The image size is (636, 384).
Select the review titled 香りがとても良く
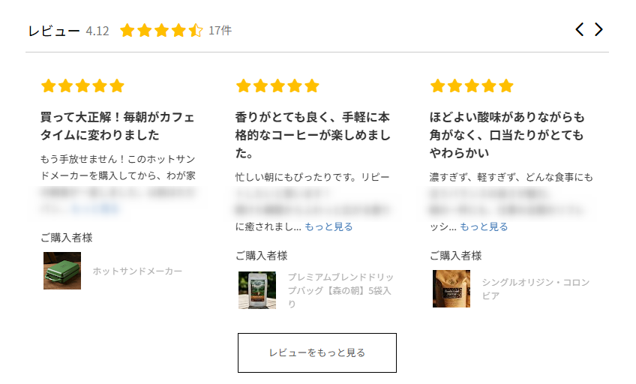point(313,135)
